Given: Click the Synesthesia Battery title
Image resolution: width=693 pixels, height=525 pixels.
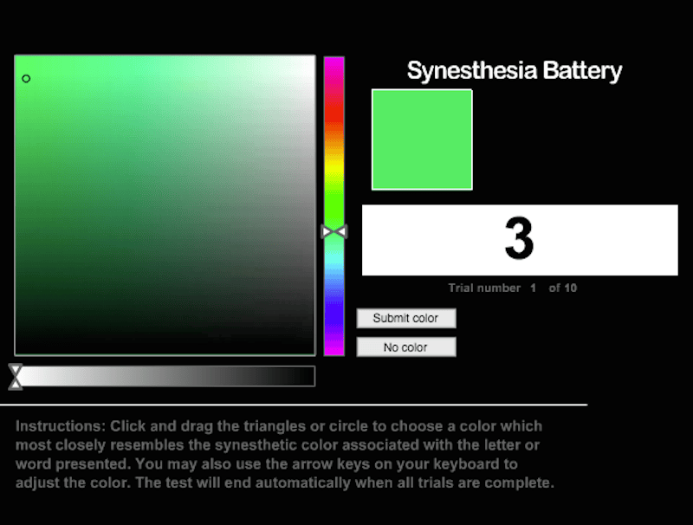Looking at the screenshot, I should (514, 71).
